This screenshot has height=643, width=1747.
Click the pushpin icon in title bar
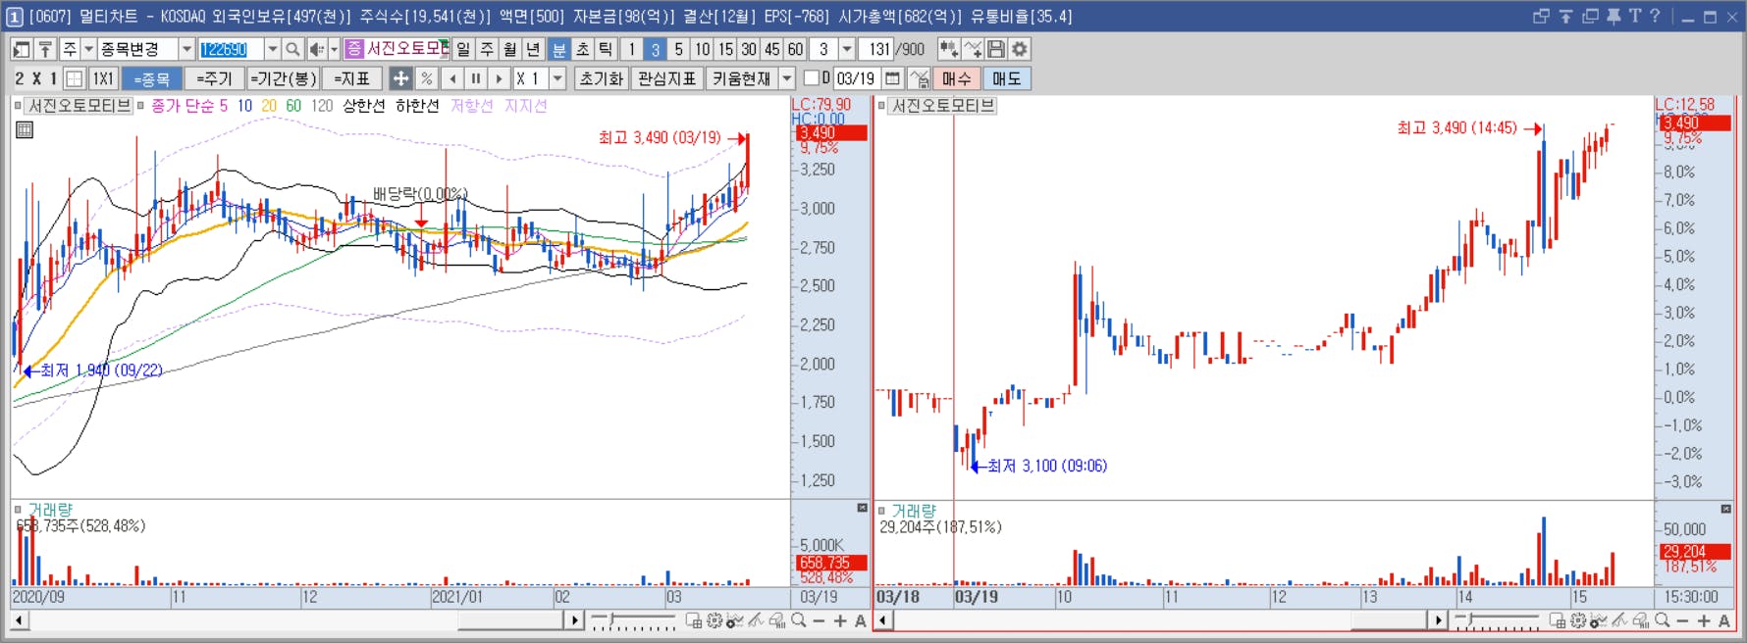(1613, 16)
